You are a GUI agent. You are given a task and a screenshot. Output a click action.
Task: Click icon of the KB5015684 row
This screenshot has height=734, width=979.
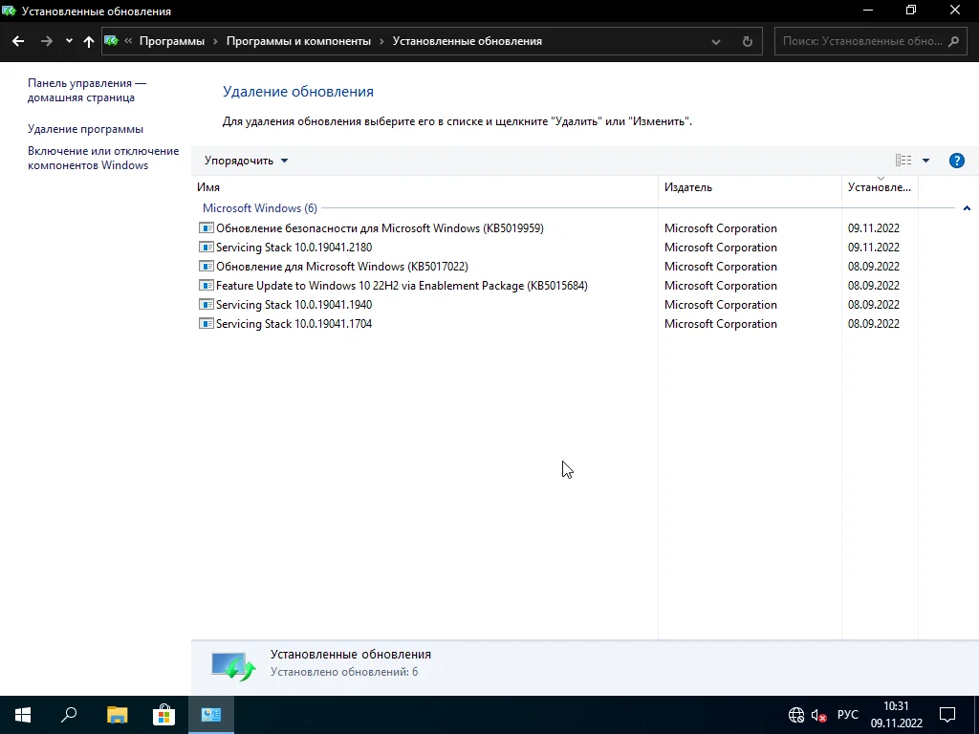tap(207, 285)
